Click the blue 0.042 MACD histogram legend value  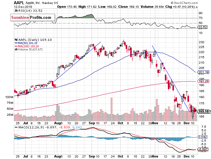click(x=77, y=127)
